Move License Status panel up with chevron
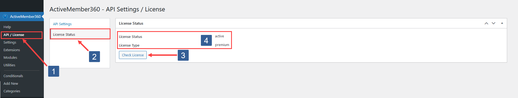Screen dimensions: 518x98 486,23
